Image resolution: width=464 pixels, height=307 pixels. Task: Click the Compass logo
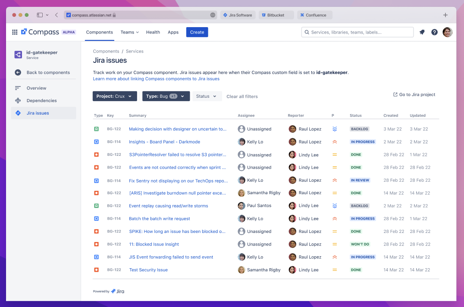point(40,32)
